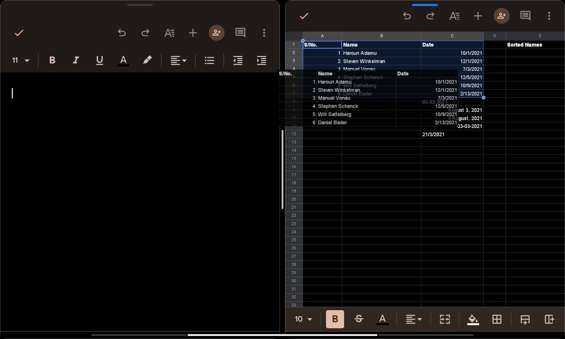Screen dimensions: 565x339
Task: Open the cell fill color bucket
Action: pyautogui.click(x=473, y=319)
